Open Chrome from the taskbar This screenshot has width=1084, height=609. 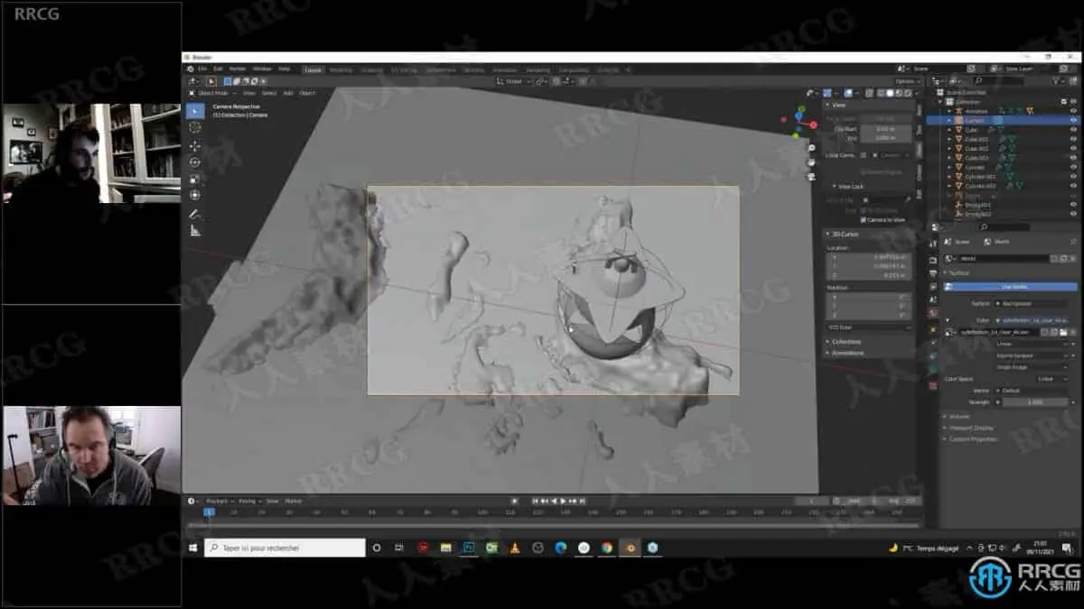pos(607,548)
